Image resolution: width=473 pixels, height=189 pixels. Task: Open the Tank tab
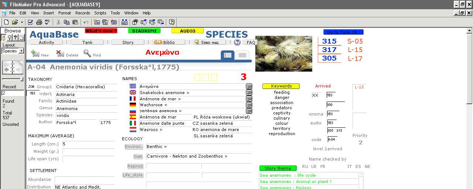[87, 42]
